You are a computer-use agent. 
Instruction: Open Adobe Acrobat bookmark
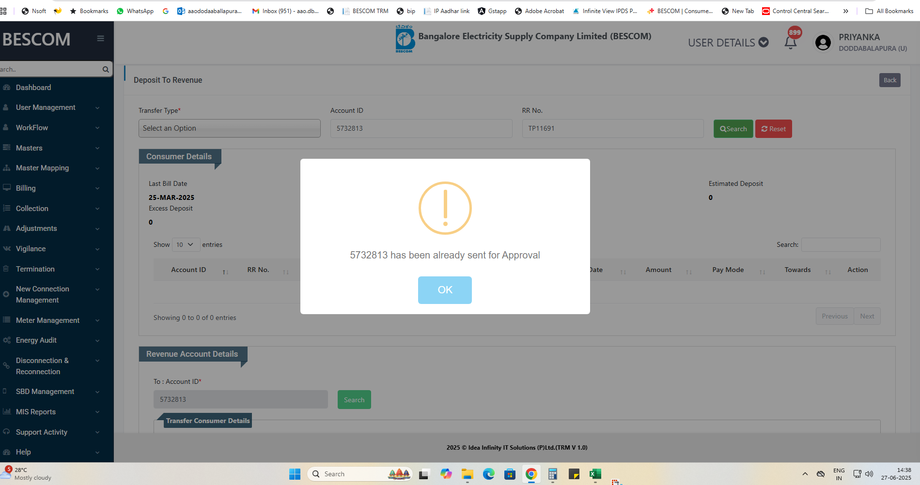click(539, 11)
